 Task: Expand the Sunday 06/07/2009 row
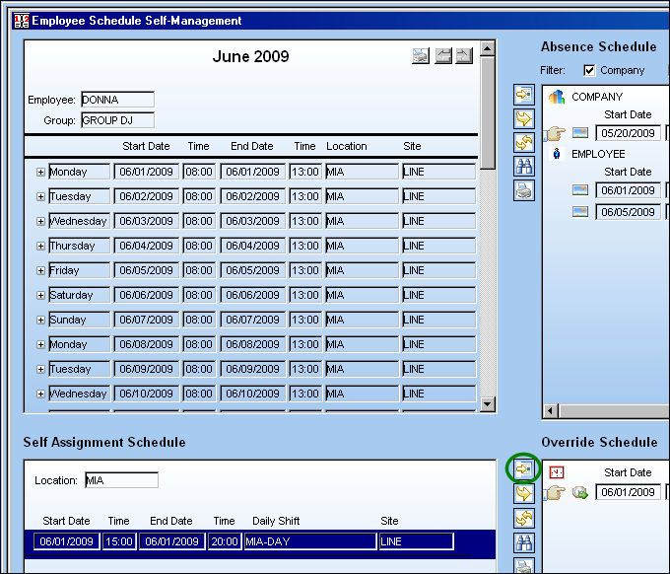(40, 320)
